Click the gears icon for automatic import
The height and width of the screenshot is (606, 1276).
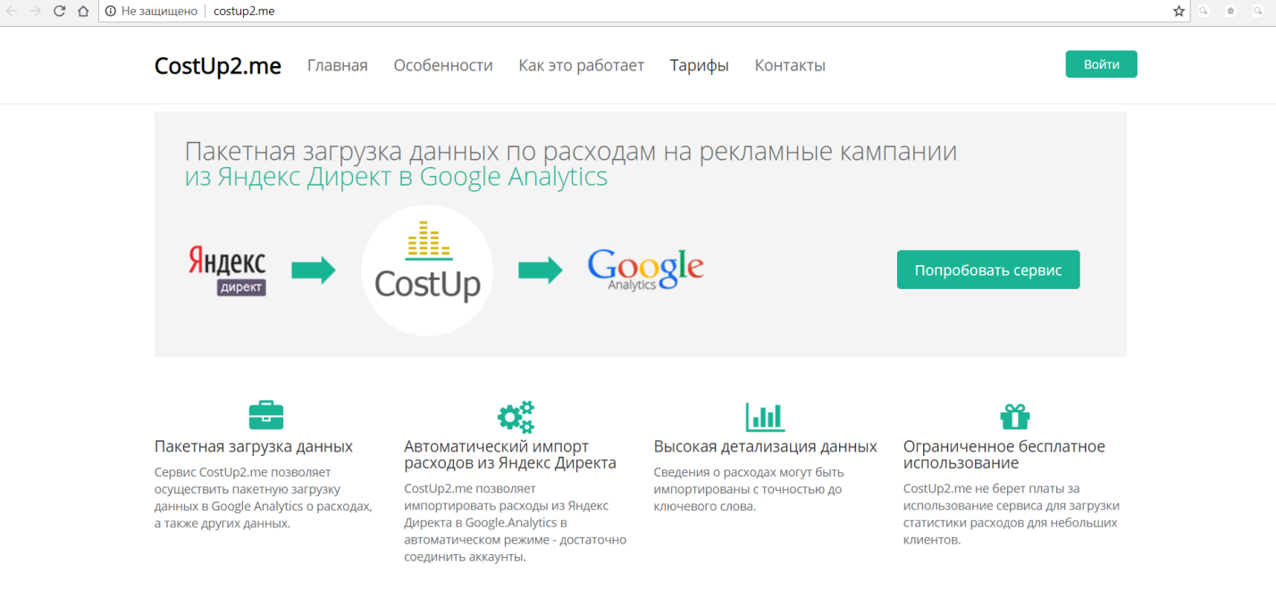[x=516, y=416]
